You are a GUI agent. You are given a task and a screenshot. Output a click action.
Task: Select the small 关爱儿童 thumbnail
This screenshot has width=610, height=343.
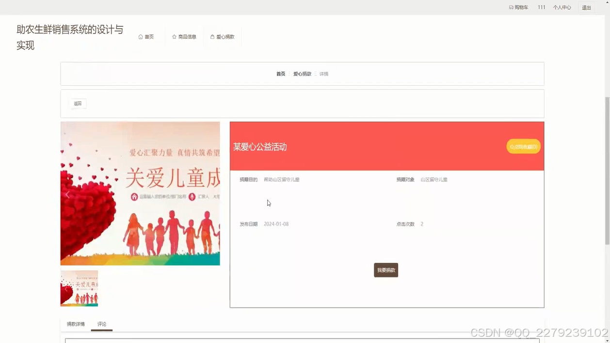tap(79, 288)
